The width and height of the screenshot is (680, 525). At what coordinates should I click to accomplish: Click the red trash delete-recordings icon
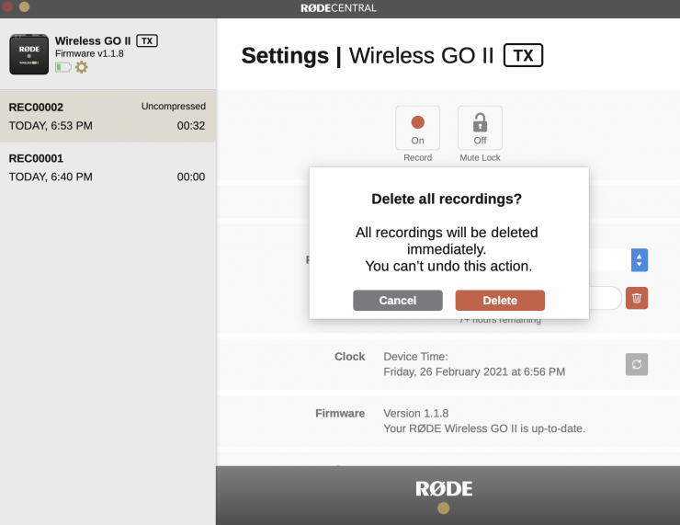(x=637, y=298)
